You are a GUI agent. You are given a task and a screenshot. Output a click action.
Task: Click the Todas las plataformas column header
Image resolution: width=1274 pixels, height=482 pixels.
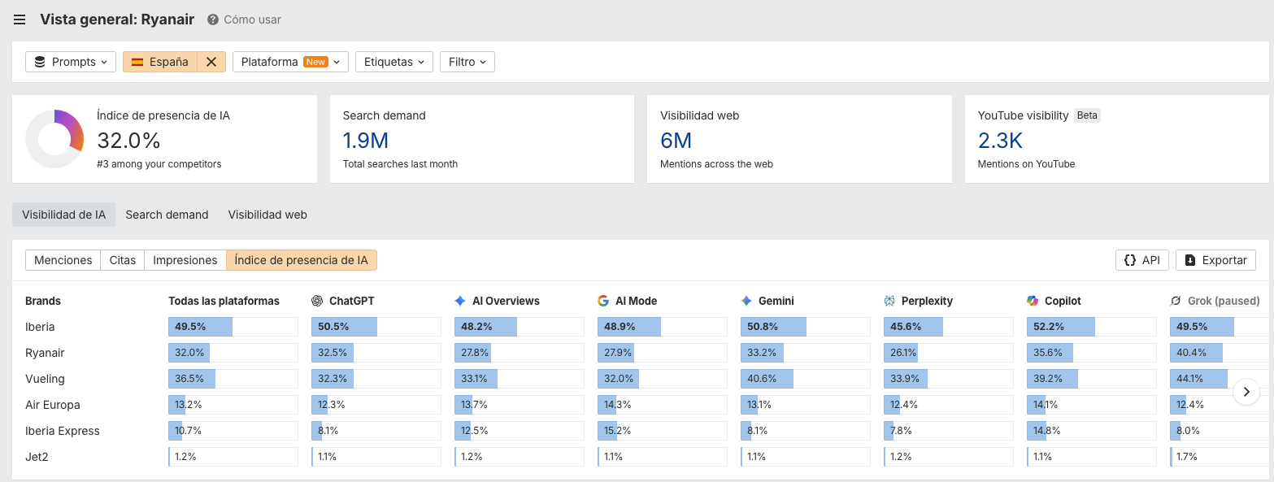point(224,301)
